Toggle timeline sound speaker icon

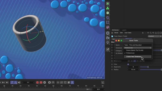click(19, 82)
